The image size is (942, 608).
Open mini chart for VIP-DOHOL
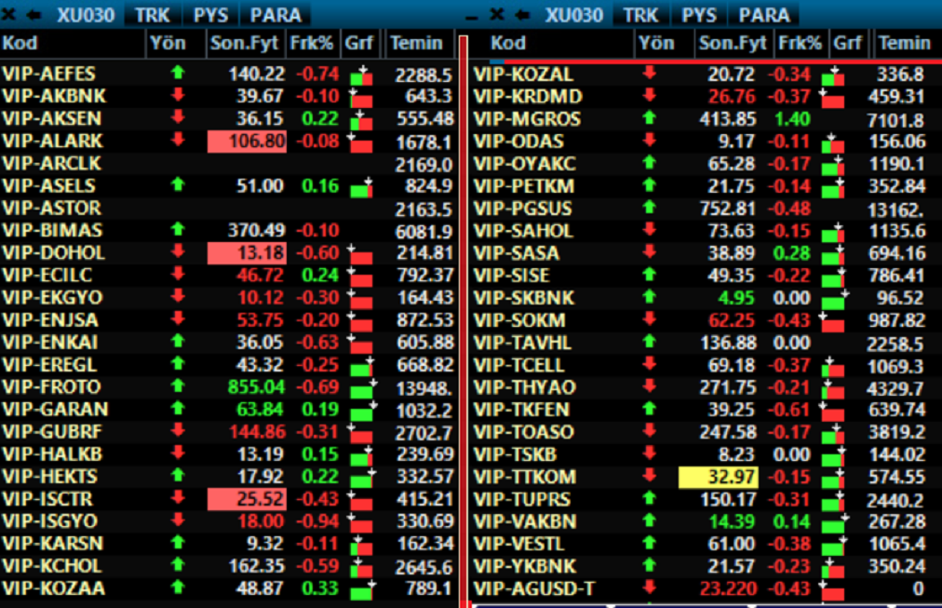(360, 255)
